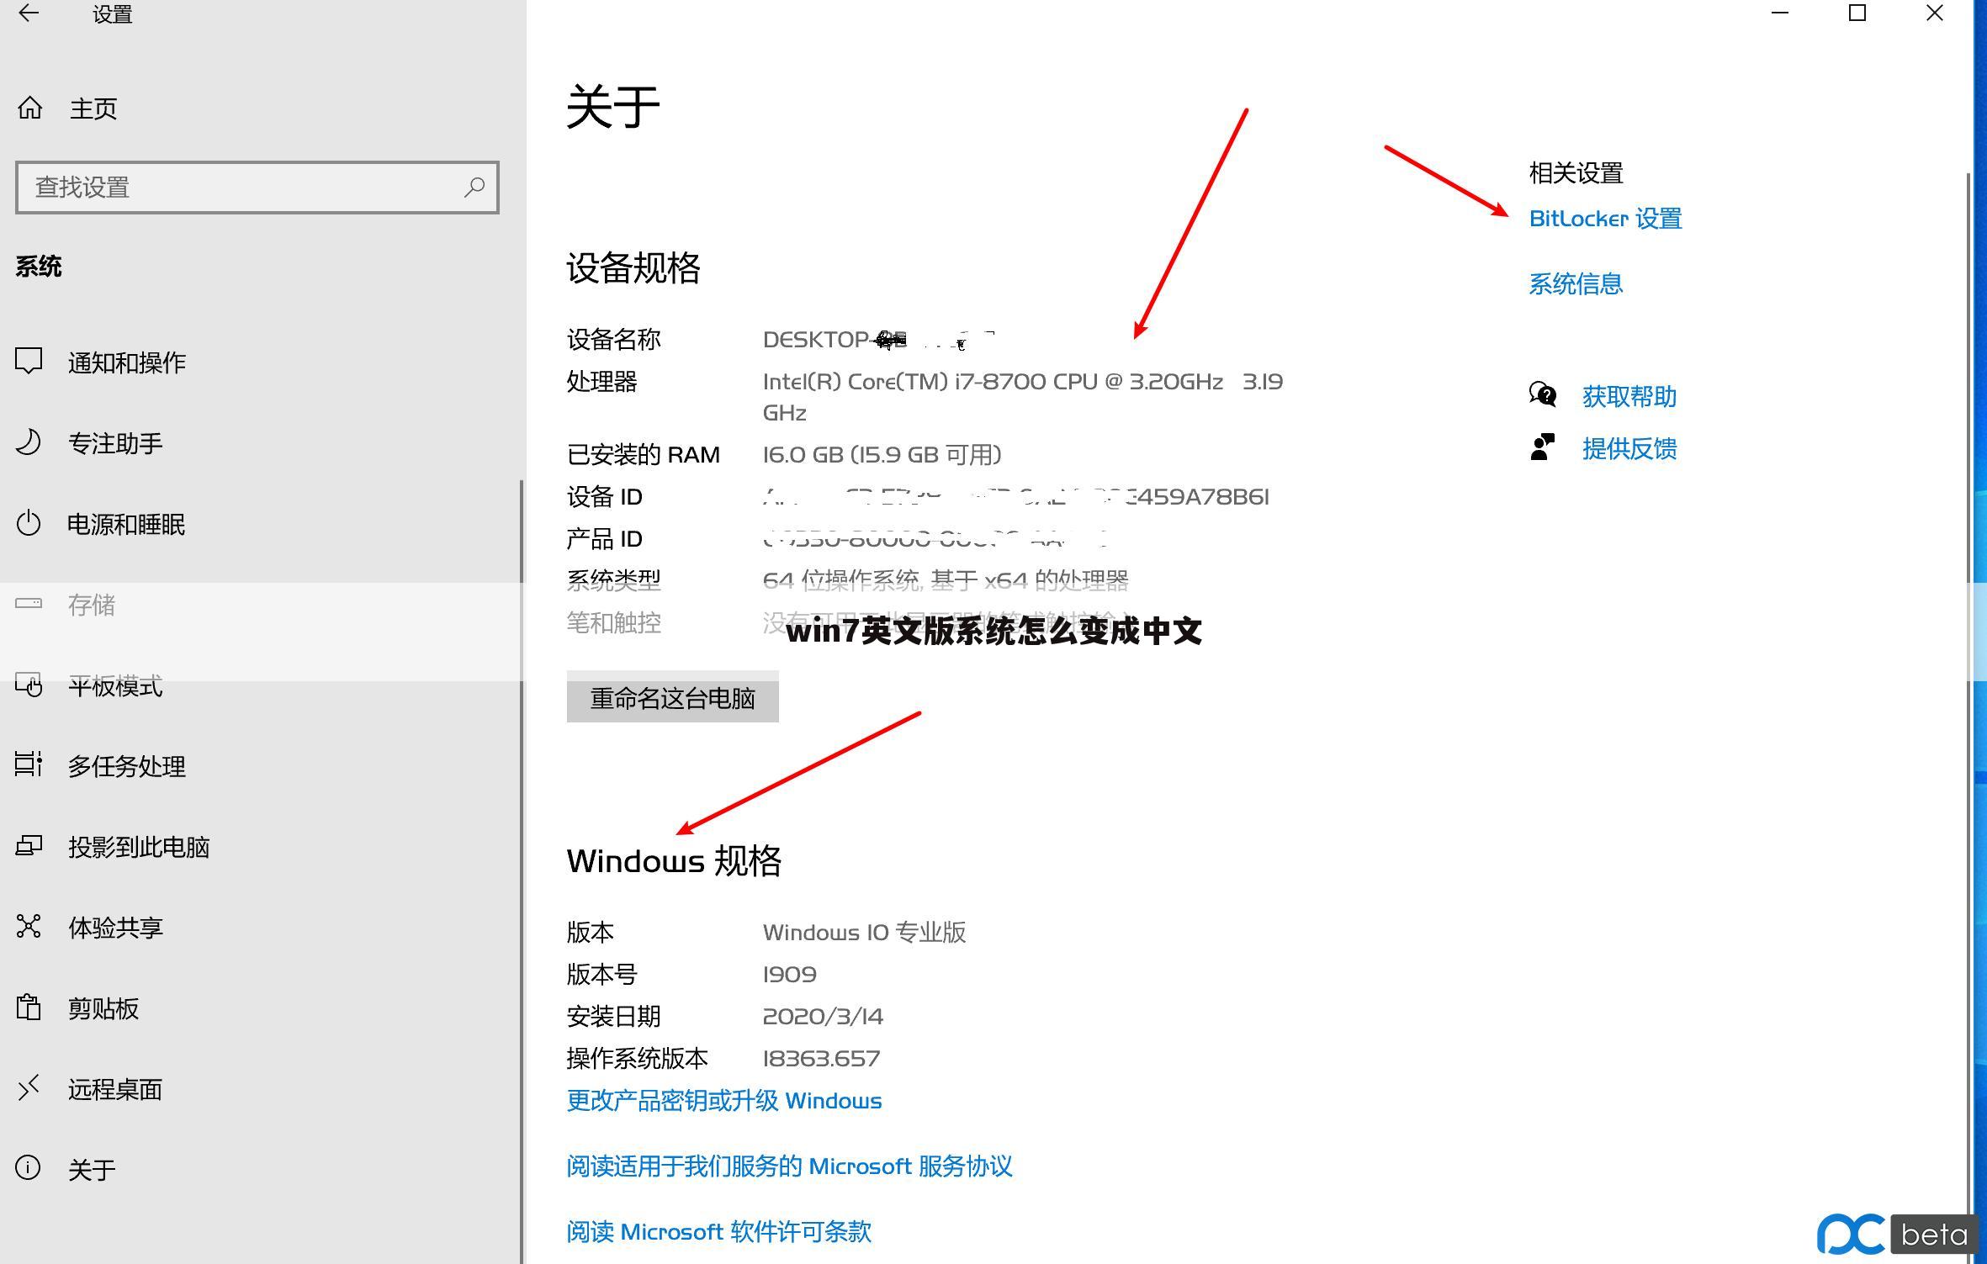Screen dimensions: 1987x1264
Task: Click the 多任务处理 icon
Action: click(x=29, y=764)
